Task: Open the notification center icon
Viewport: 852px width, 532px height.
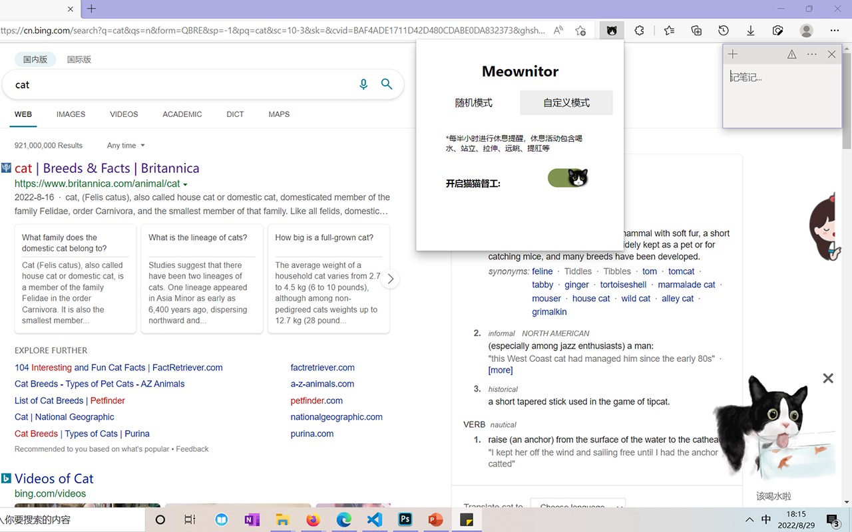Action: (x=833, y=520)
